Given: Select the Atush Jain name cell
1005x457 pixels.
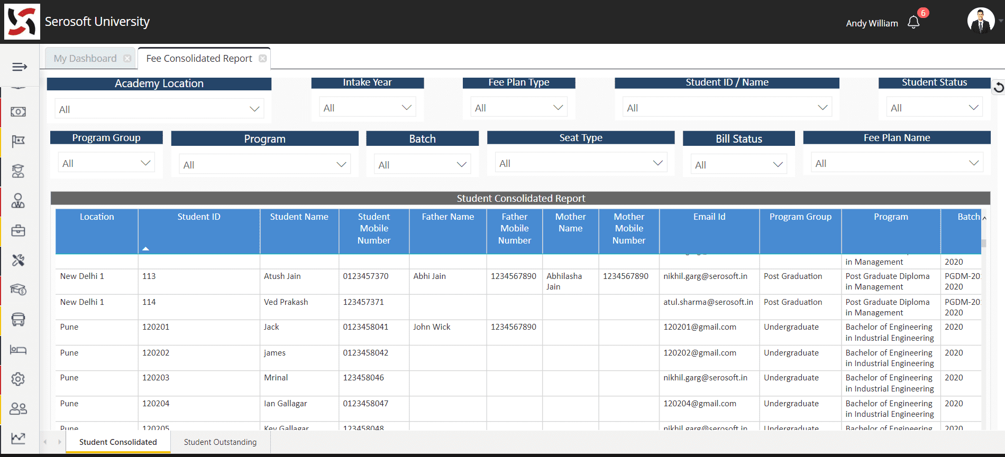Looking at the screenshot, I should 299,282.
